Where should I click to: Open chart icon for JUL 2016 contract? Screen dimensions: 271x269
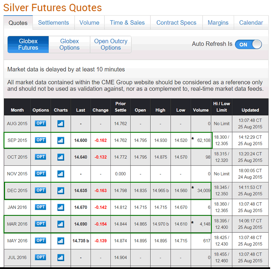61,257
